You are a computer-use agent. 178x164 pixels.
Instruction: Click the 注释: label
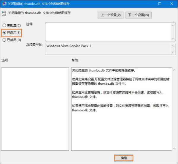tap(30, 24)
